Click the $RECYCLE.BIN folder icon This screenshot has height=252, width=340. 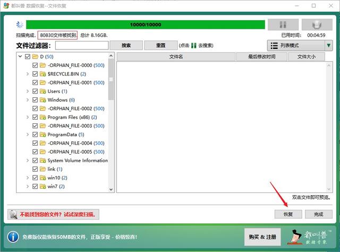(42, 74)
